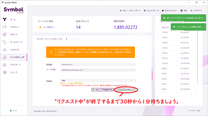Select block row 125108
The width and height of the screenshot is (208, 116).
click(x=178, y=63)
